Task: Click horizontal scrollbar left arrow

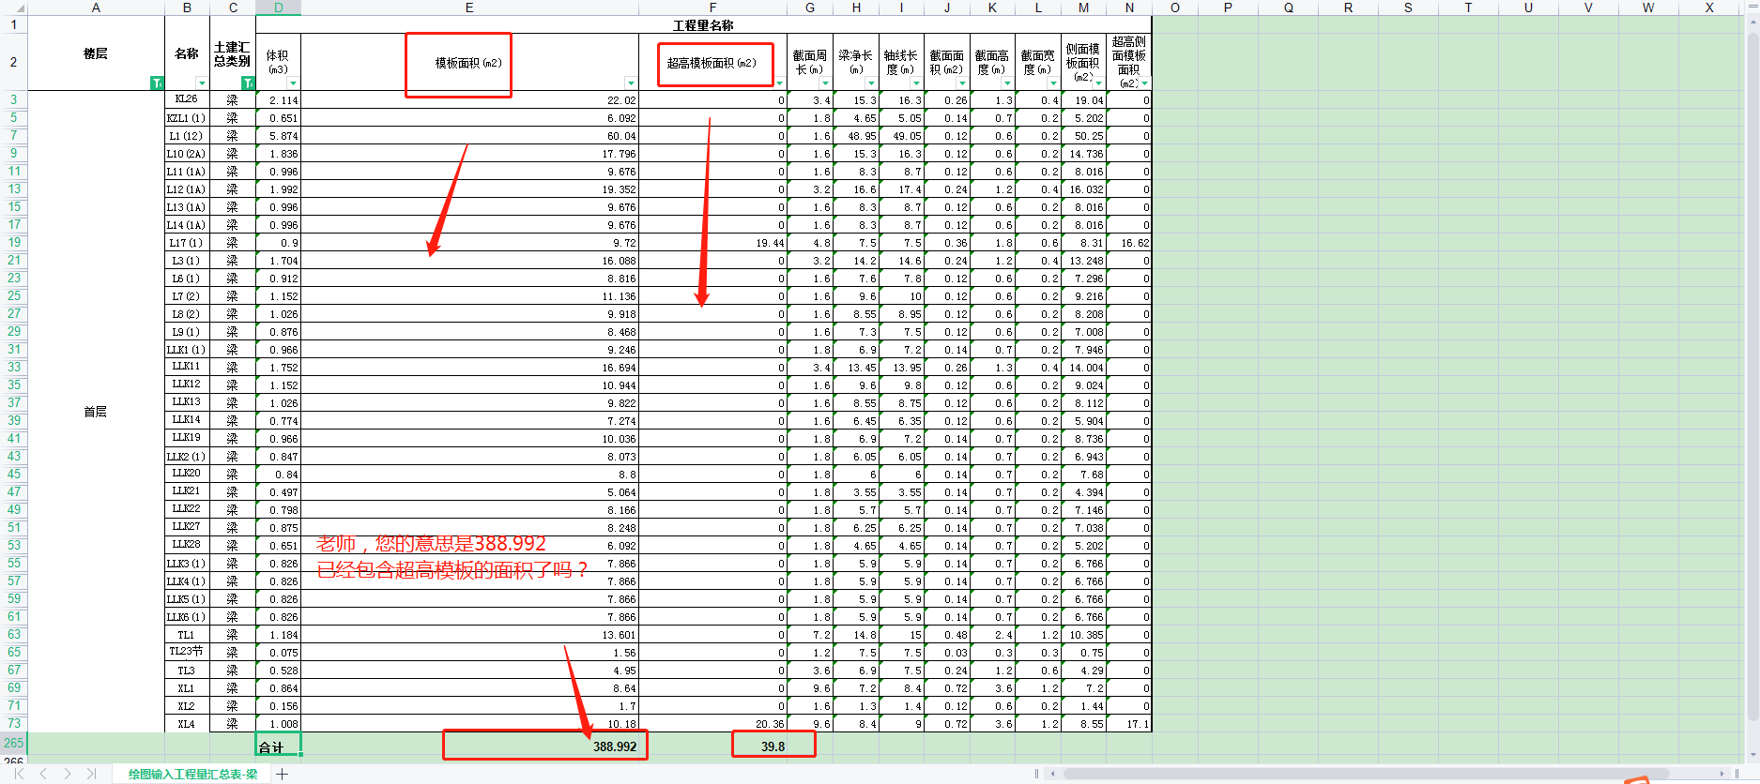Action: click(1053, 774)
